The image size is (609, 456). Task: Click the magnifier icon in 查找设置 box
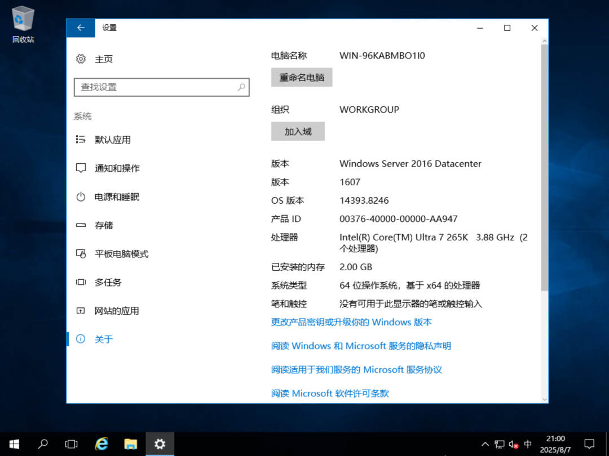coord(241,87)
